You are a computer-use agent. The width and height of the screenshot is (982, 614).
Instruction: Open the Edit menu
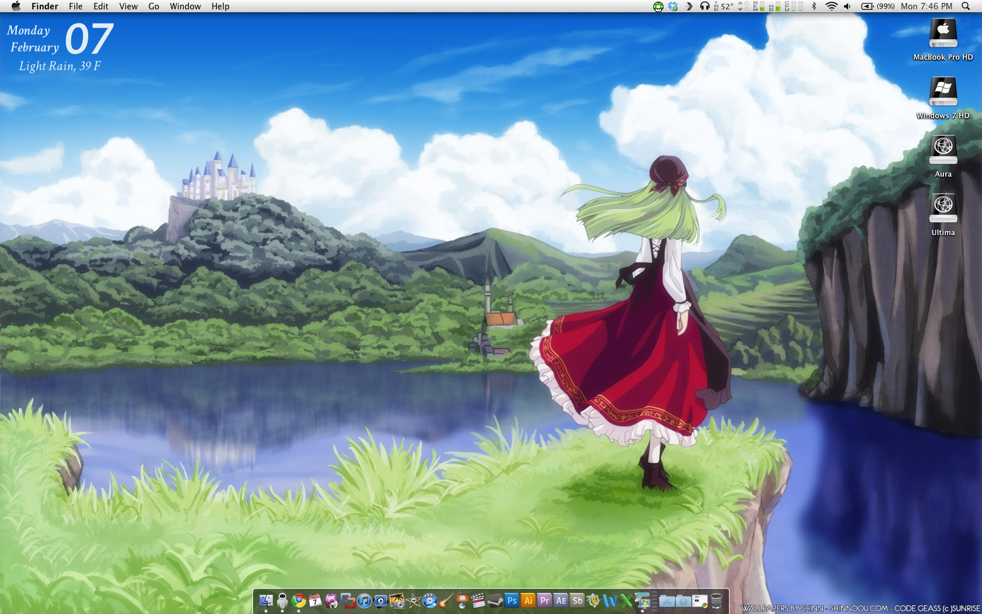click(x=101, y=6)
